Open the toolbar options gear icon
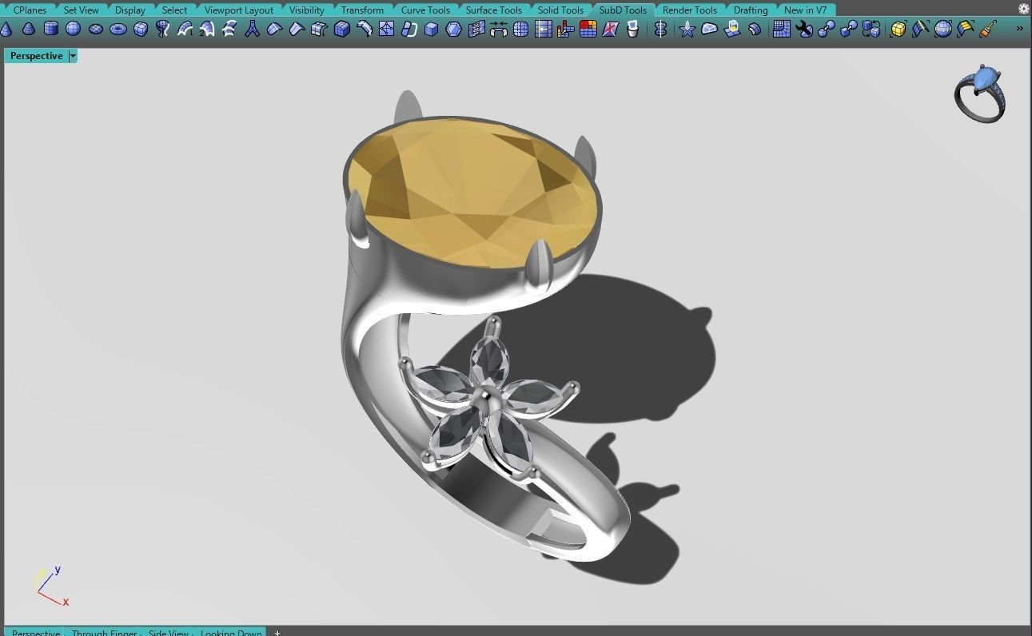This screenshot has height=636, width=1032. pos(1024,10)
